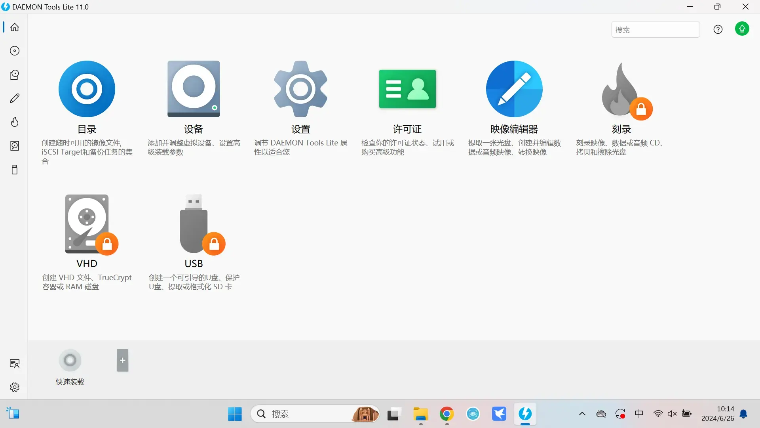Click the 目录 tile title text

[87, 129]
